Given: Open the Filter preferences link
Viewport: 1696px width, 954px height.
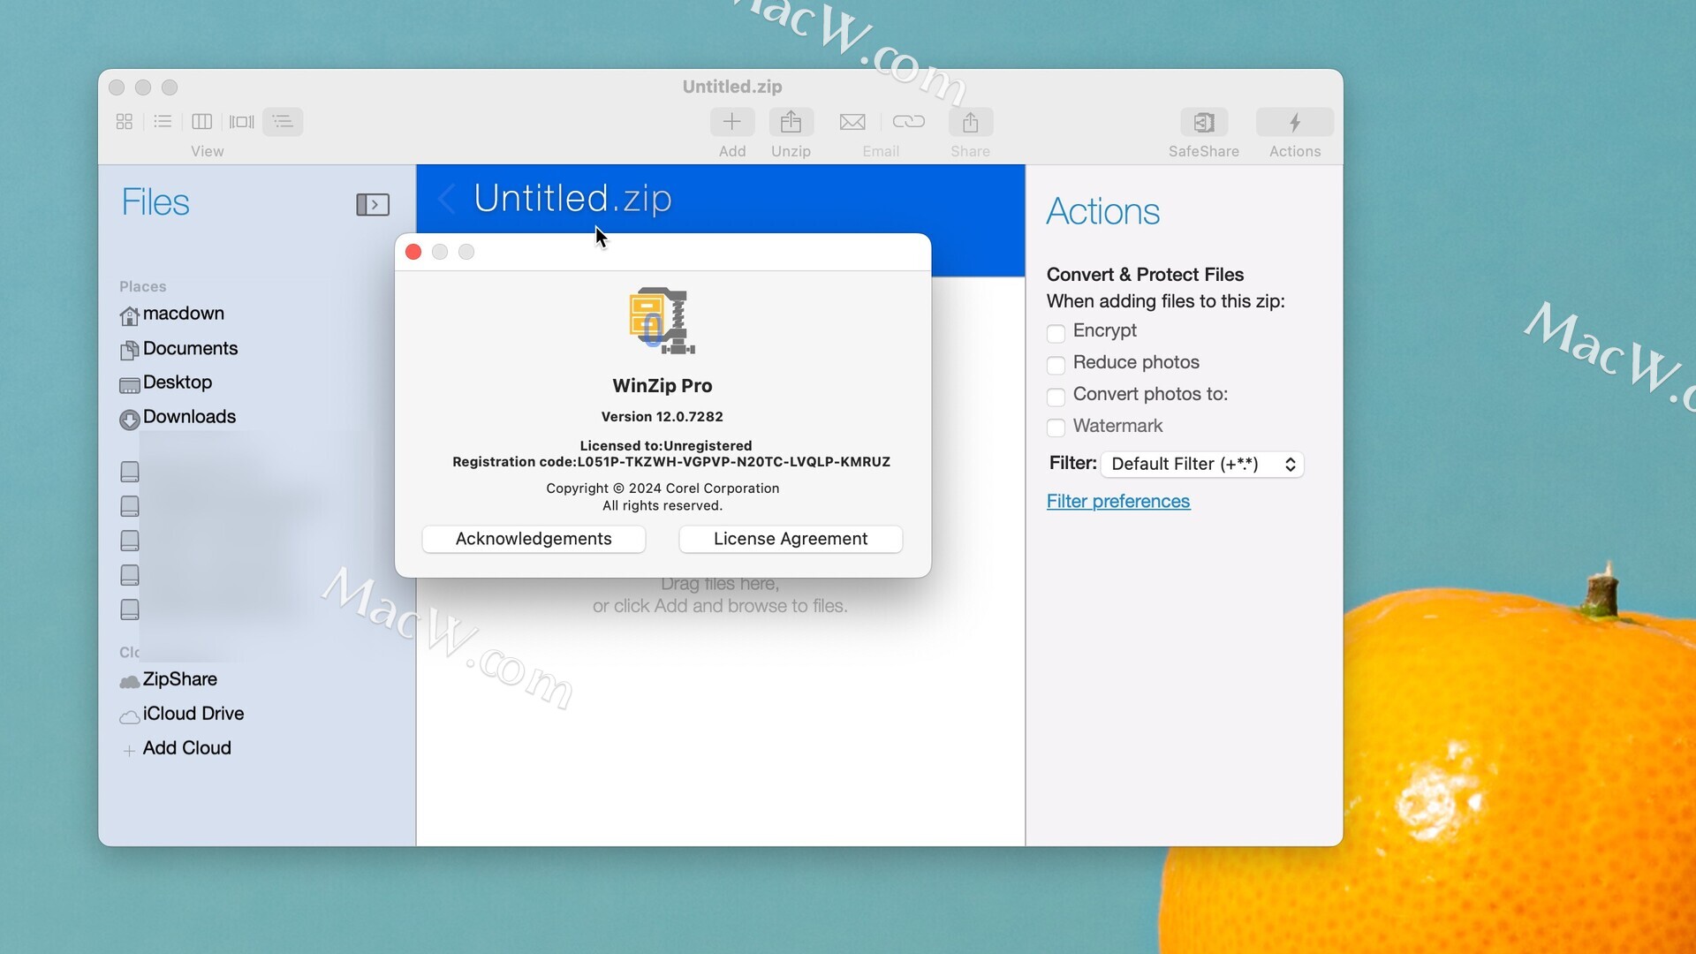Looking at the screenshot, I should (1117, 502).
